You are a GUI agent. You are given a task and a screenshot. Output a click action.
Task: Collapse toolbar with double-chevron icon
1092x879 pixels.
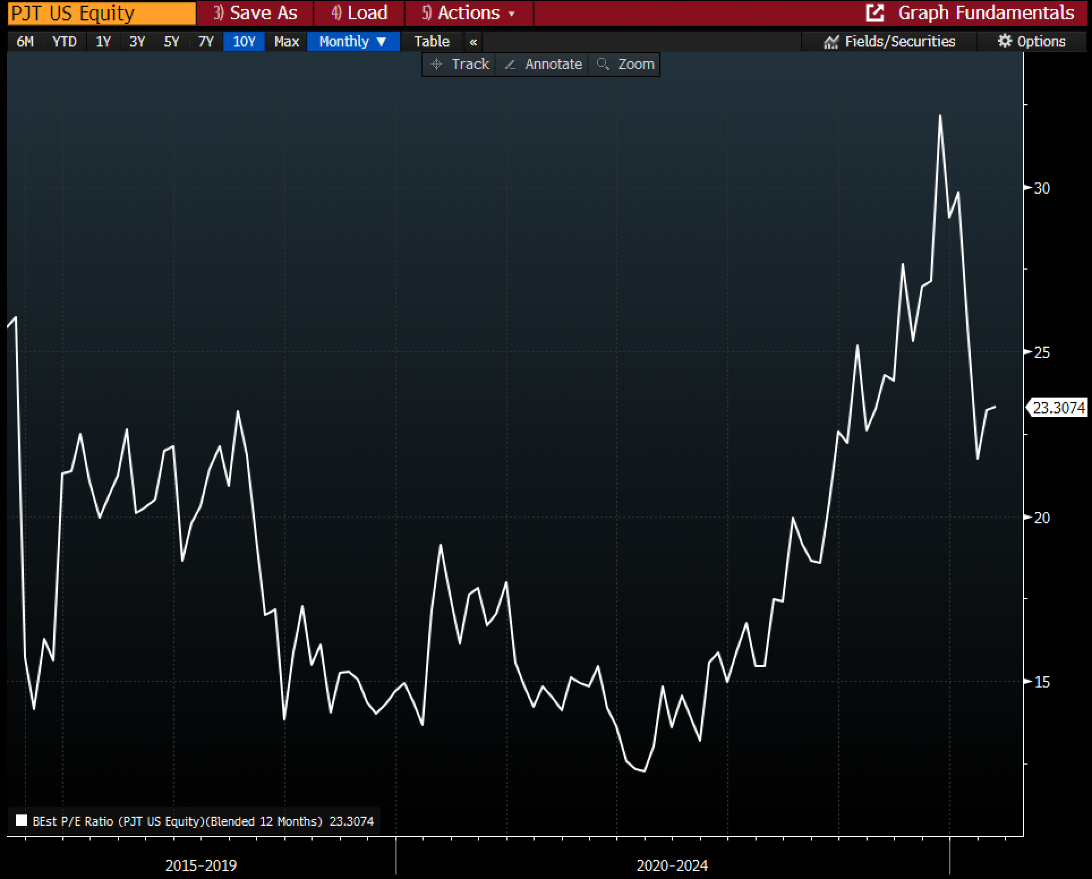pyautogui.click(x=474, y=42)
